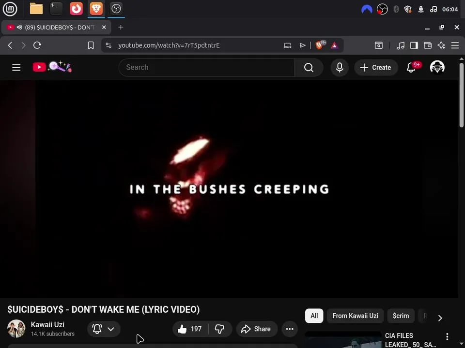This screenshot has height=348, width=465.
Task: Open the Bluetooth tray indicator
Action: [396, 9]
